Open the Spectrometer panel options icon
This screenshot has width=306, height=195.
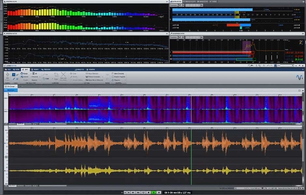pyautogui.click(x=167, y=34)
